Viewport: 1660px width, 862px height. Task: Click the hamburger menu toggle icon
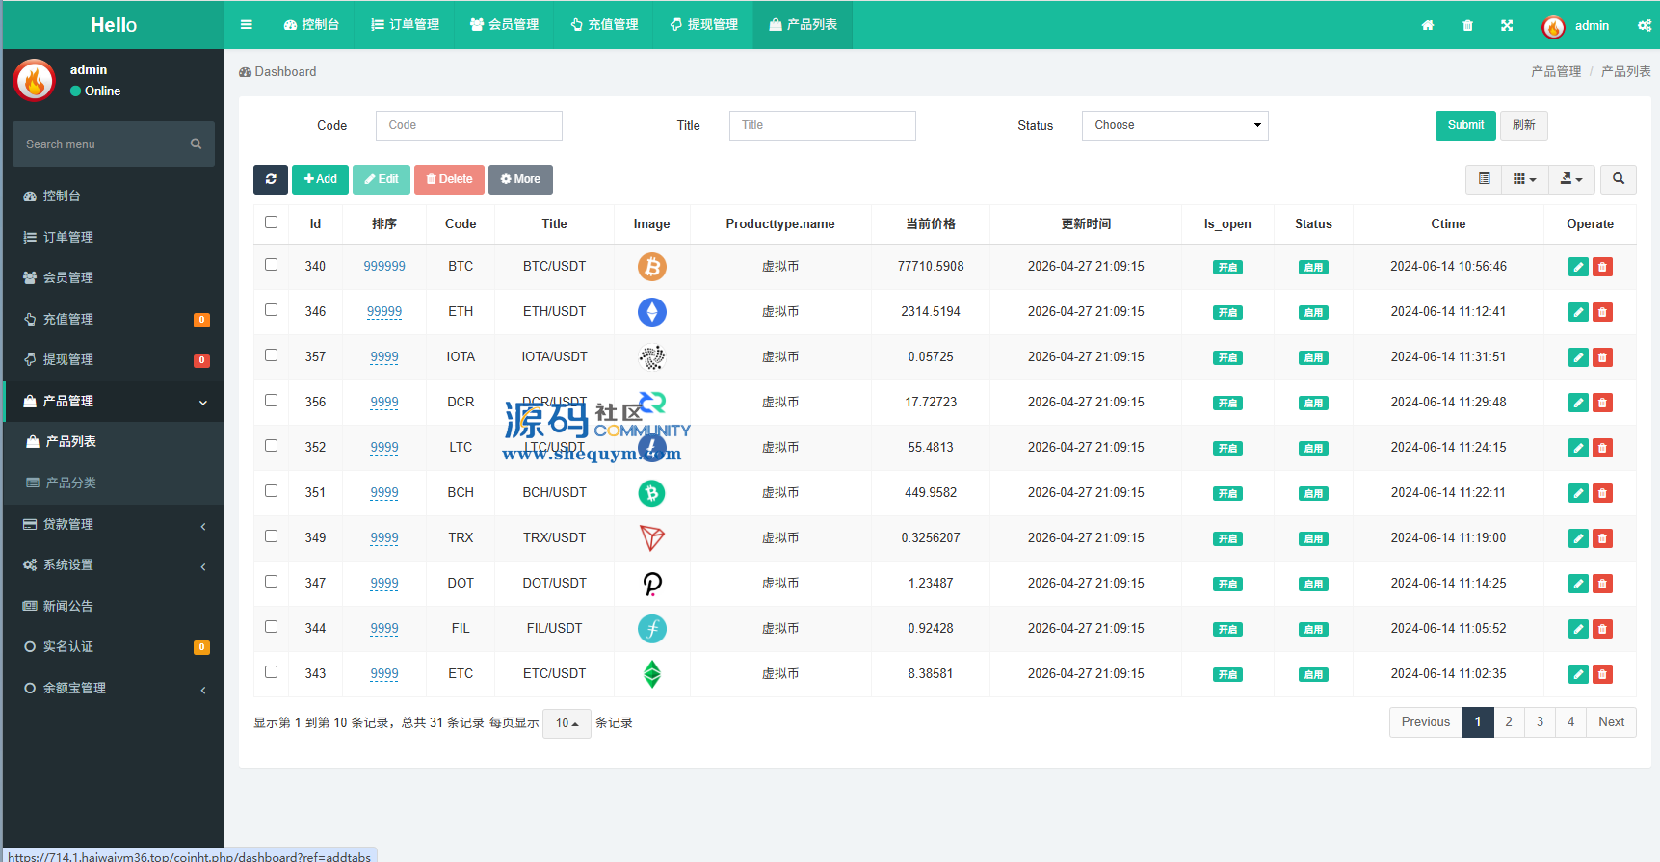coord(247,25)
